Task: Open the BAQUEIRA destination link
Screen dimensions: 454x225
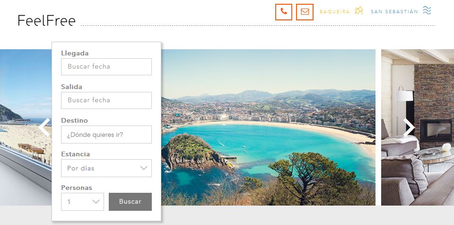Action: pyautogui.click(x=334, y=11)
